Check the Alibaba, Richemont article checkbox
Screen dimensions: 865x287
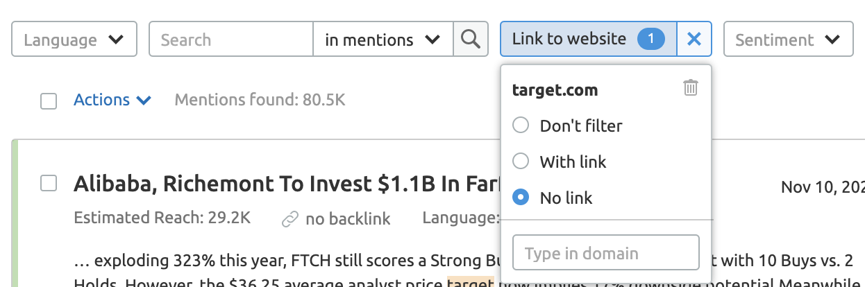49,183
